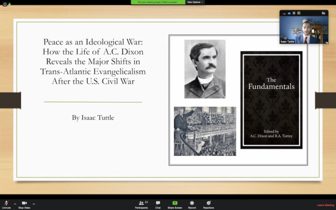
Task: Select active speaker thumbnail view
Action: coord(289,13)
